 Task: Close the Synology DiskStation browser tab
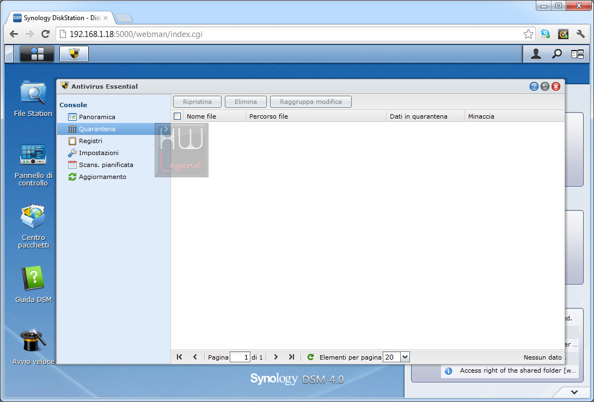pyautogui.click(x=106, y=18)
